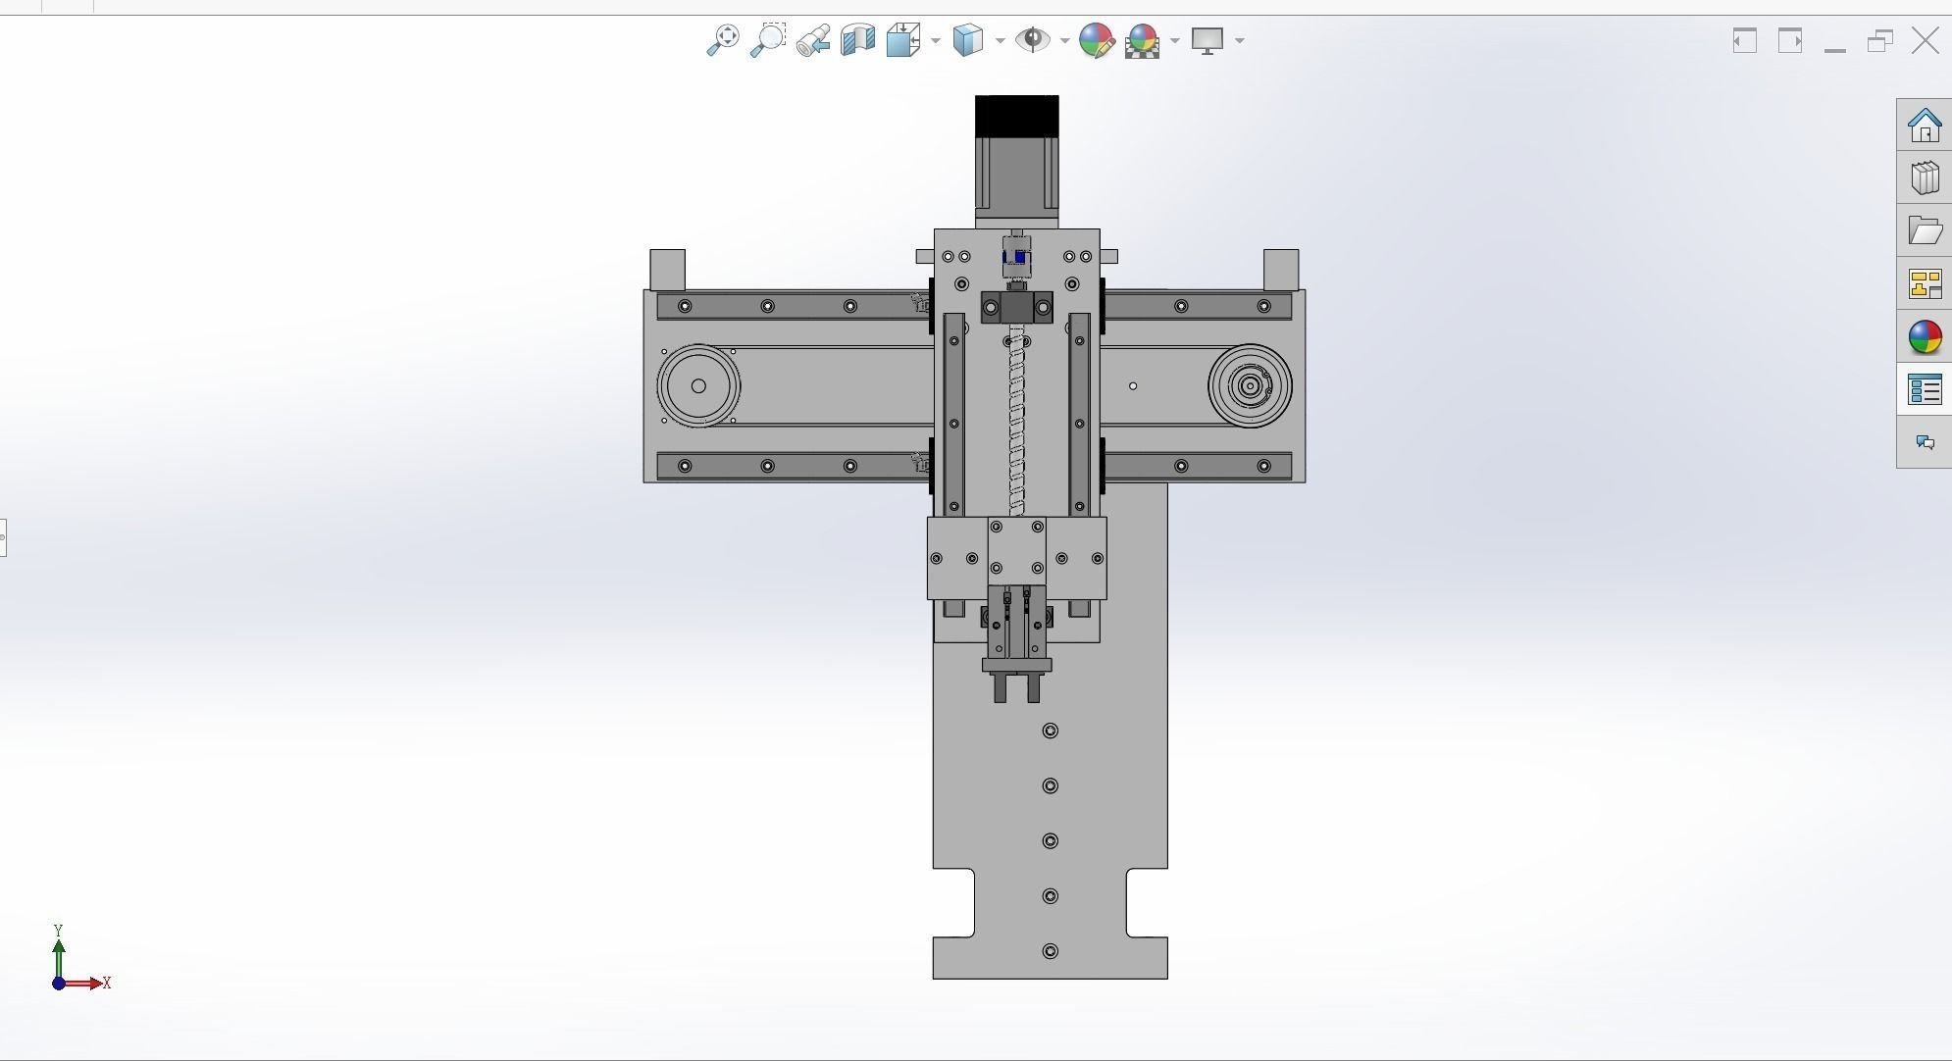Viewport: 1952px width, 1061px height.
Task: Click Zoom to Fit icon
Action: [723, 40]
